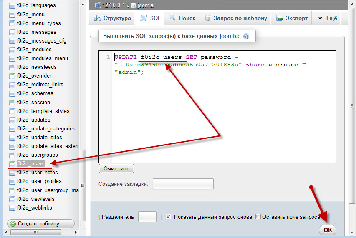Open the f0i2o_modules table
Screen dimensions: 356x238
click(x=34, y=50)
